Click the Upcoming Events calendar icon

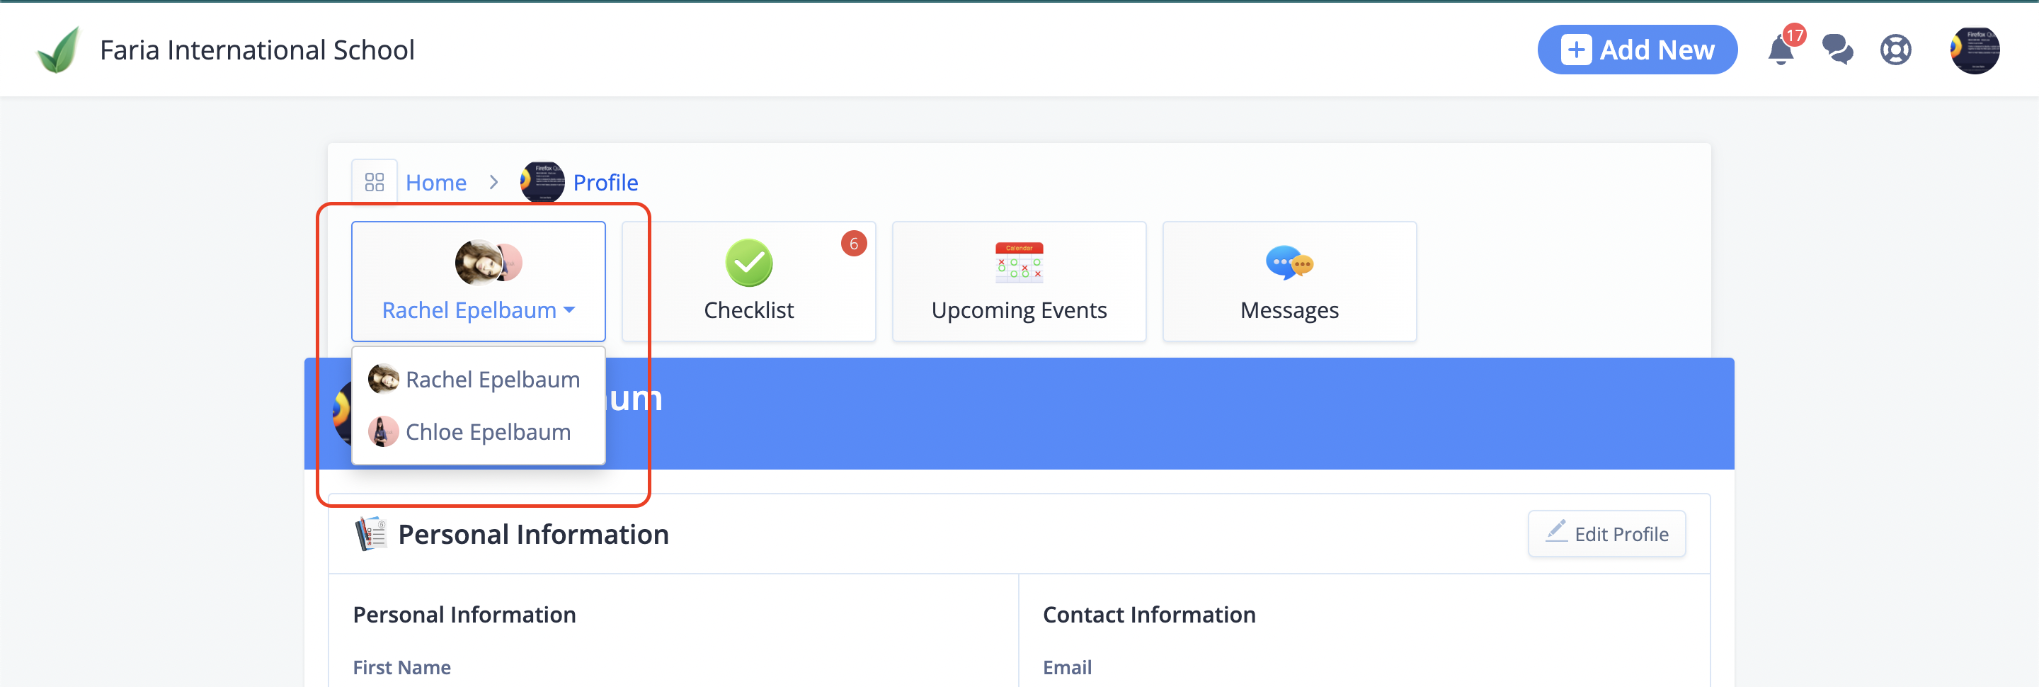click(1019, 263)
